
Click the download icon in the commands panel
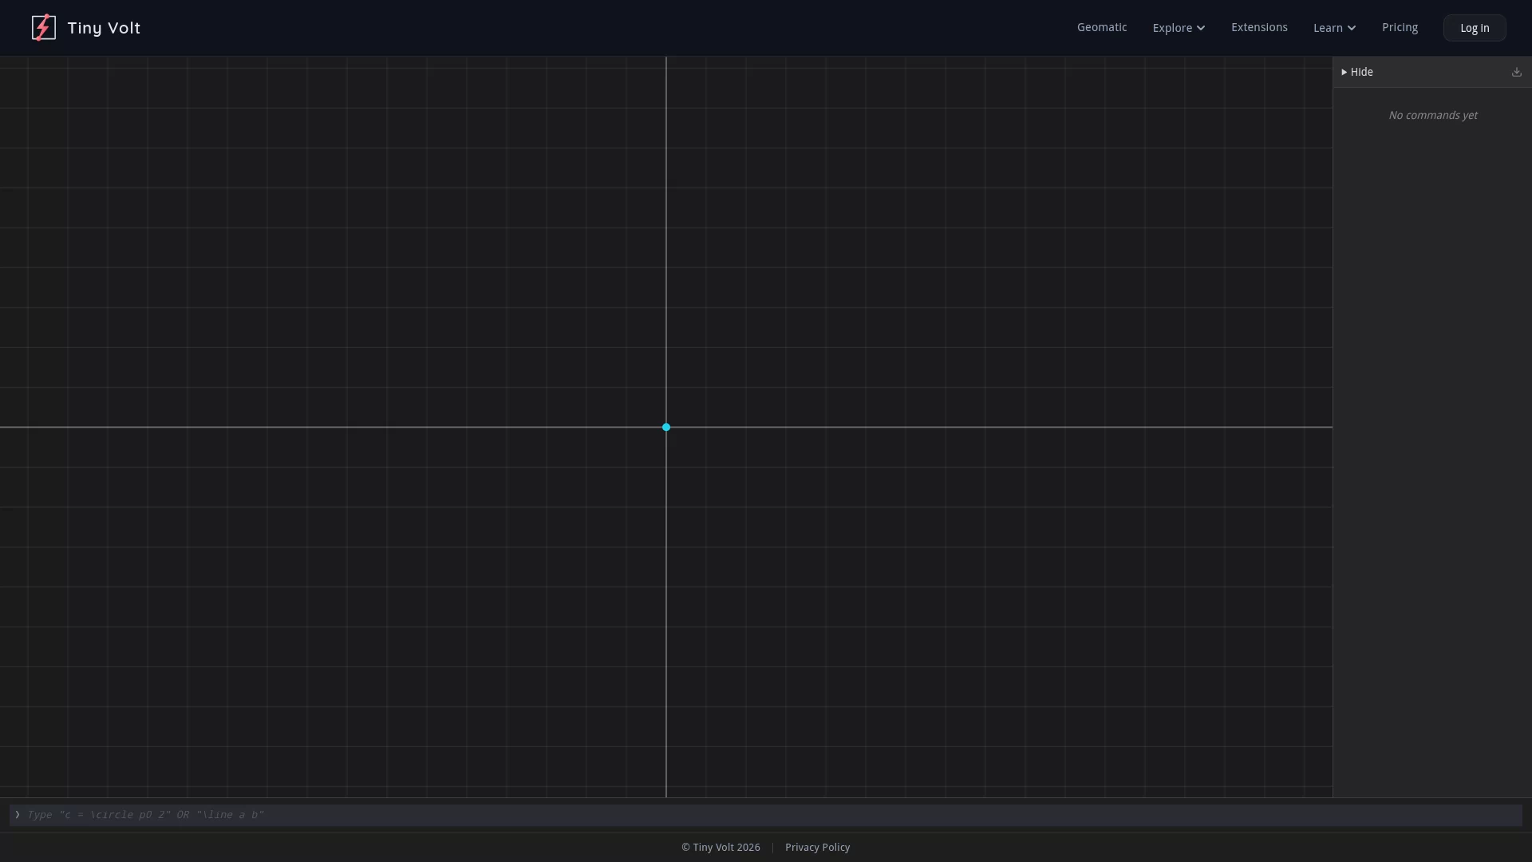click(x=1517, y=72)
